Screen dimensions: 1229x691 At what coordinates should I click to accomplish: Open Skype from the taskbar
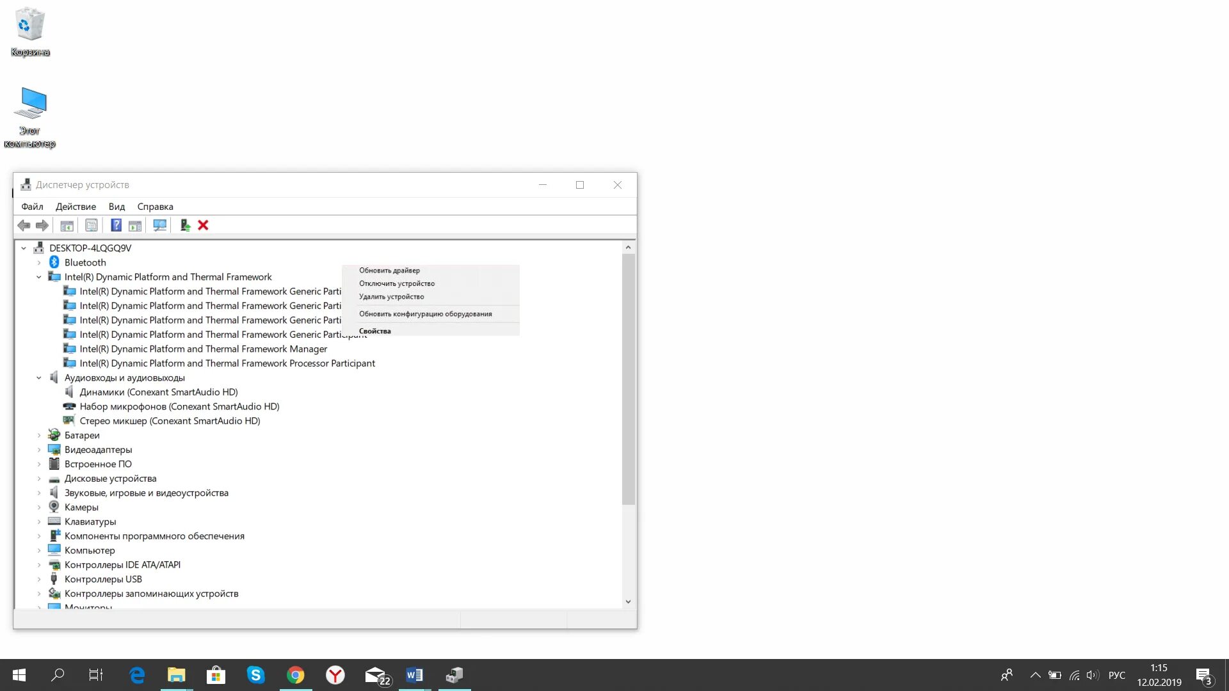(x=255, y=675)
